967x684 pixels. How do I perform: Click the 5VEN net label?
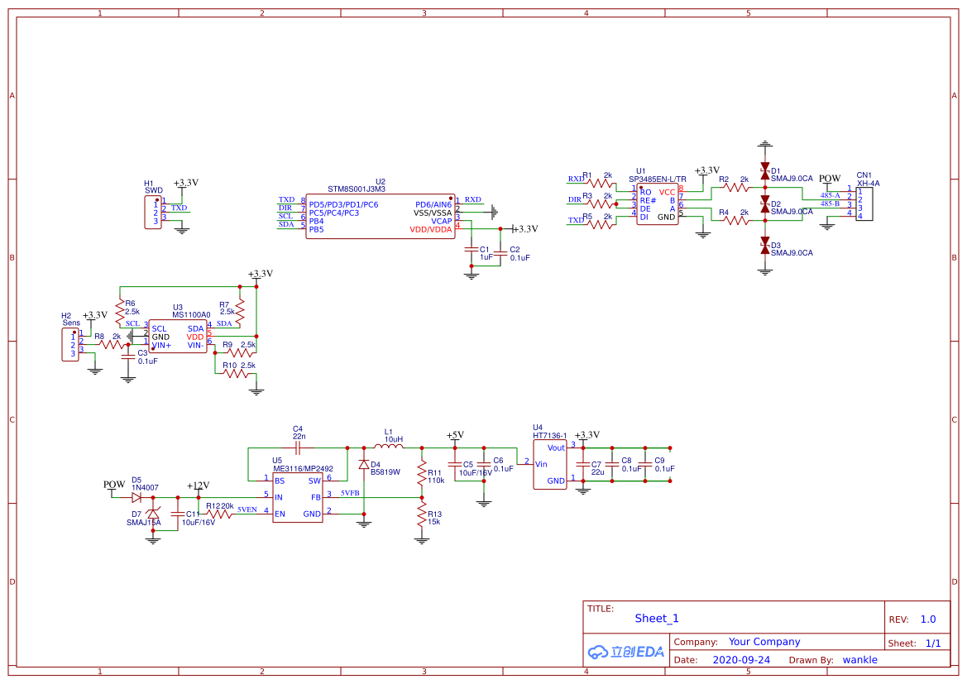pyautogui.click(x=247, y=509)
